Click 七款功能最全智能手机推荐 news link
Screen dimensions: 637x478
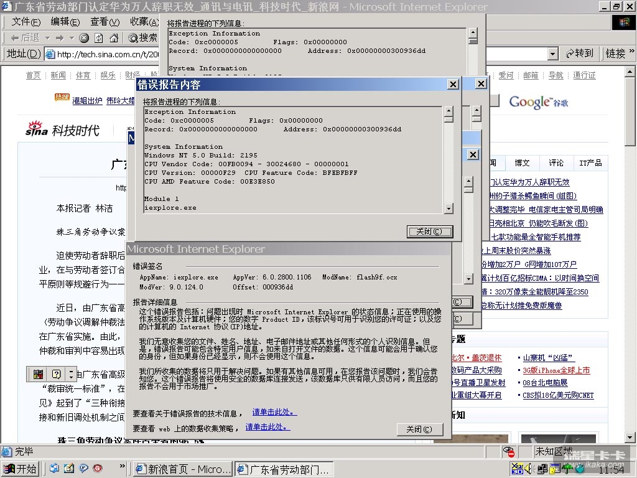pyautogui.click(x=536, y=237)
